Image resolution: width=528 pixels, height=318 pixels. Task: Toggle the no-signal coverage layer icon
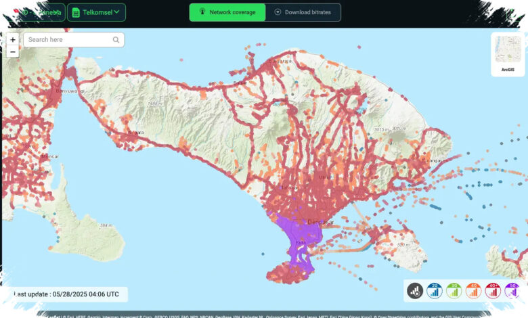(415, 291)
